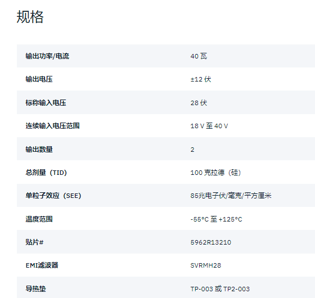This screenshot has width=315, height=298.
Task: Select the 导热垫 row label
Action: pyautogui.click(x=35, y=289)
